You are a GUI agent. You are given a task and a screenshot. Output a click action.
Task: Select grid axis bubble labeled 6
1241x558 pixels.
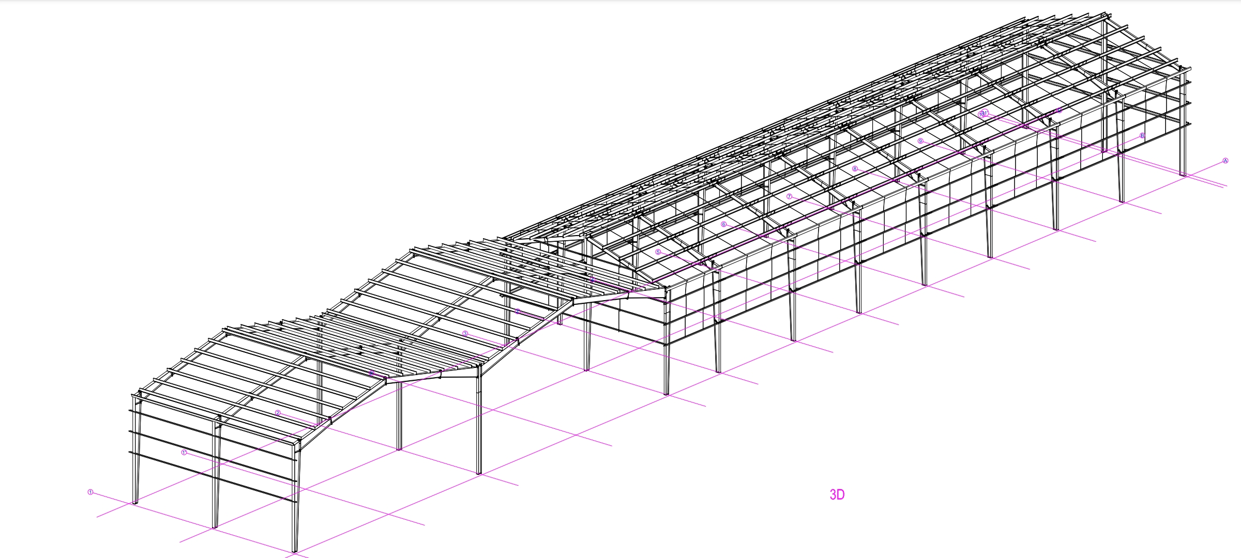[x=724, y=224]
